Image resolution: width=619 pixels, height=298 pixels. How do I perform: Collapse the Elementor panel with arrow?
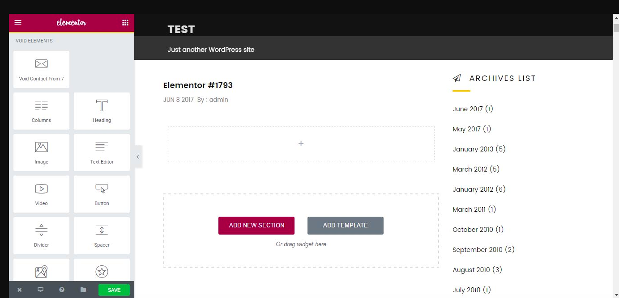pos(138,157)
